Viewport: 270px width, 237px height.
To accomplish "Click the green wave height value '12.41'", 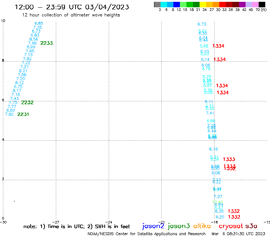I will [218, 202].
